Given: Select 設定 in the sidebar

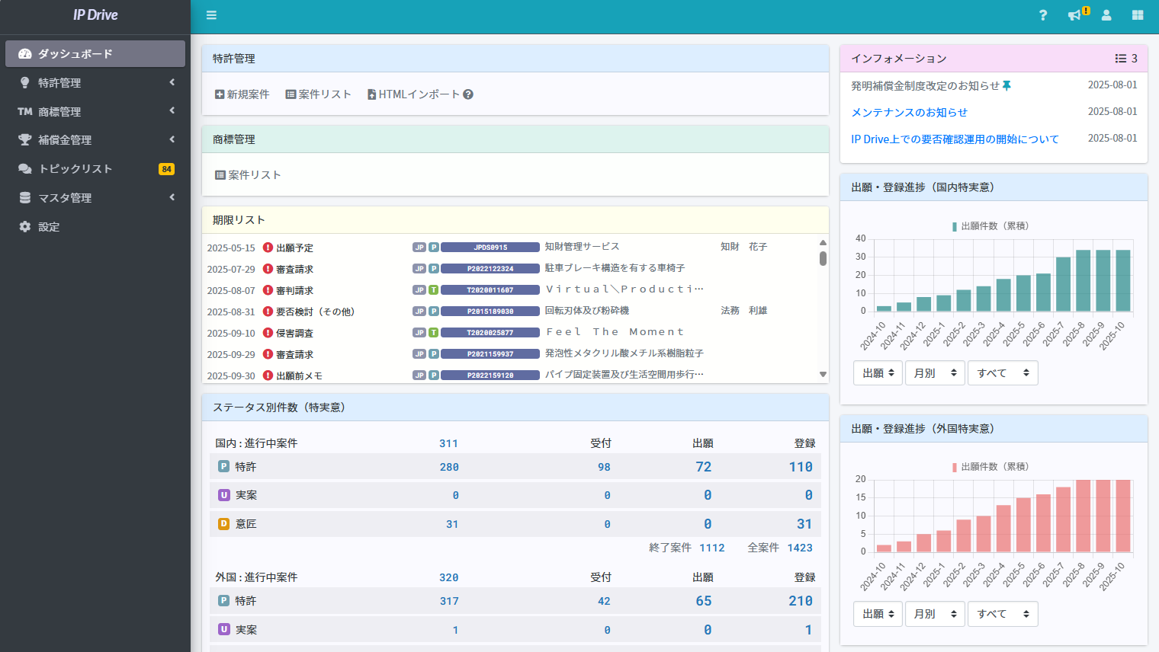Looking at the screenshot, I should click(x=49, y=227).
